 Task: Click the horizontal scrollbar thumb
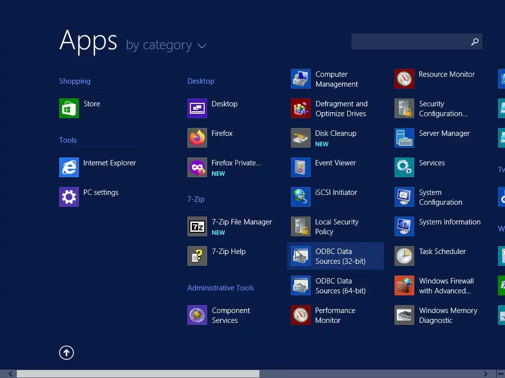(x=138, y=374)
